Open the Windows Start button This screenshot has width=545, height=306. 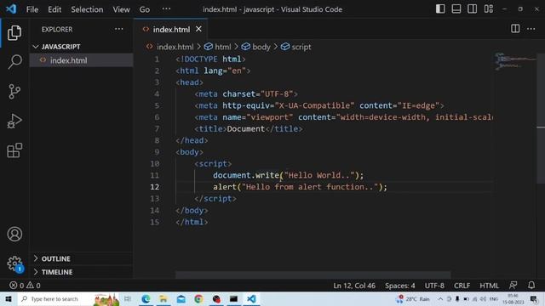point(9,299)
